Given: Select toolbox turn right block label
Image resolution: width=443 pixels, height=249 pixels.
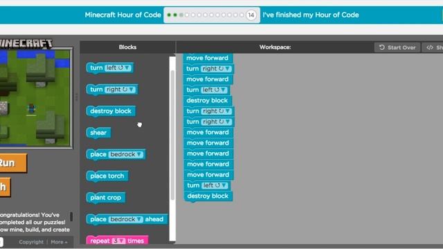Looking at the screenshot, I should [96, 89].
